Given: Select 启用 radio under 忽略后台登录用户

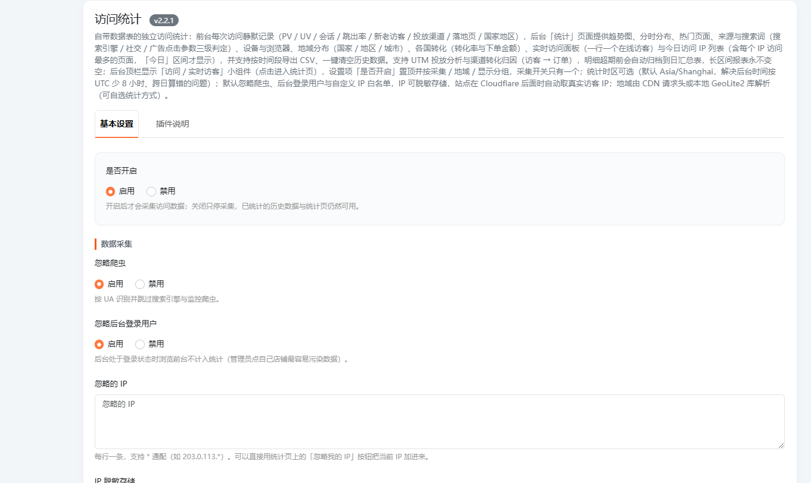Looking at the screenshot, I should [99, 344].
